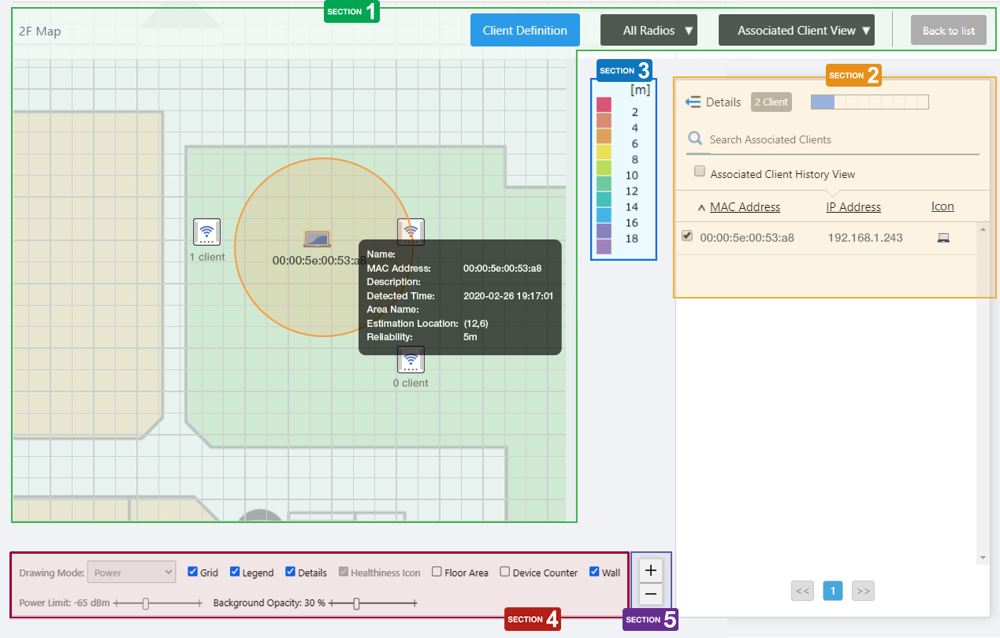
Task: Zoom out with the minus button
Action: (x=651, y=594)
